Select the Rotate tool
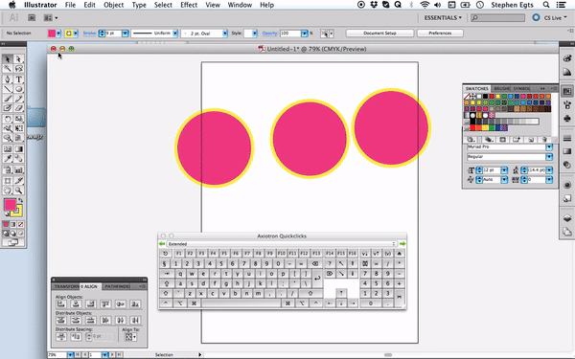The image size is (575, 359). coord(8,119)
